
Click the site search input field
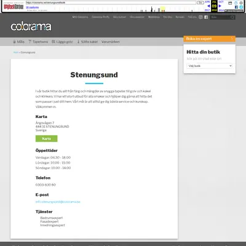220,17
